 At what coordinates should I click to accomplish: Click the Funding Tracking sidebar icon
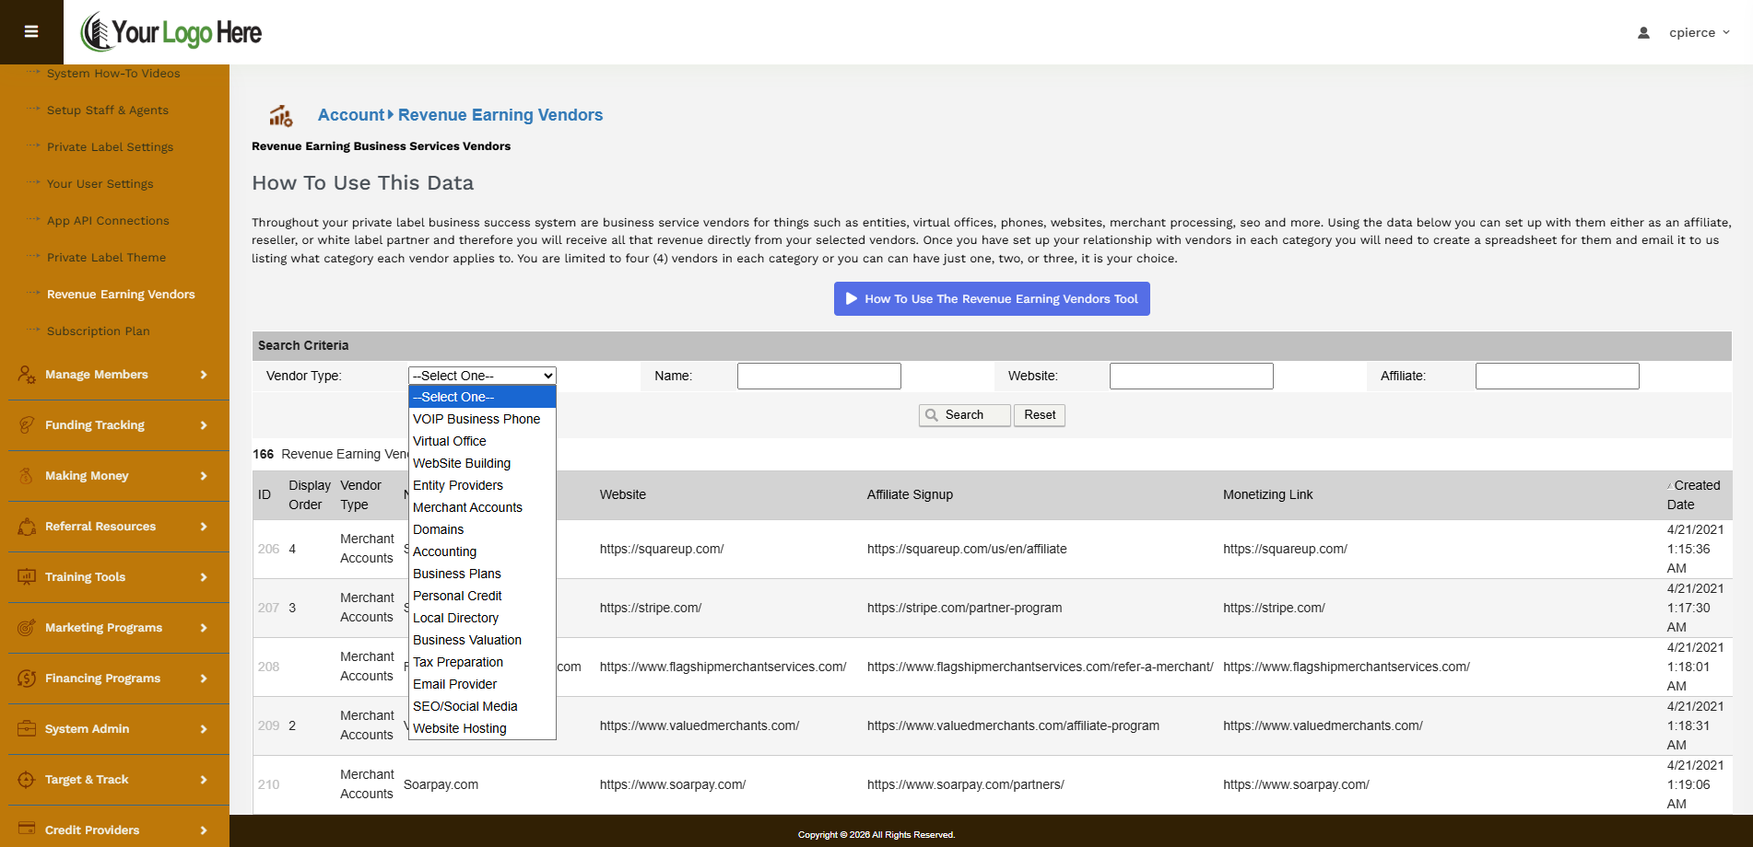coord(27,425)
